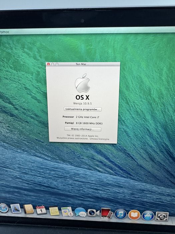Open Messages speech bubble icon
Viewport: 175px width, 234px height.
click(80, 212)
